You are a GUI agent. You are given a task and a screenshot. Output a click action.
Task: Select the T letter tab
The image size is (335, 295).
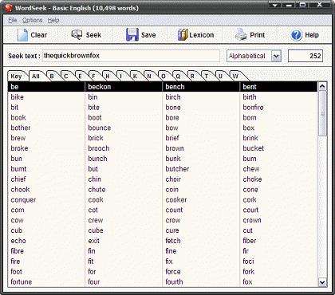207,77
